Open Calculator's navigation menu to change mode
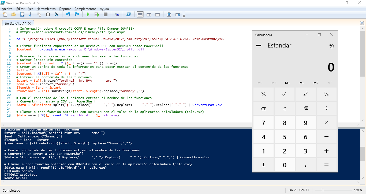The width and height of the screenshot is (366, 194). 259,45
